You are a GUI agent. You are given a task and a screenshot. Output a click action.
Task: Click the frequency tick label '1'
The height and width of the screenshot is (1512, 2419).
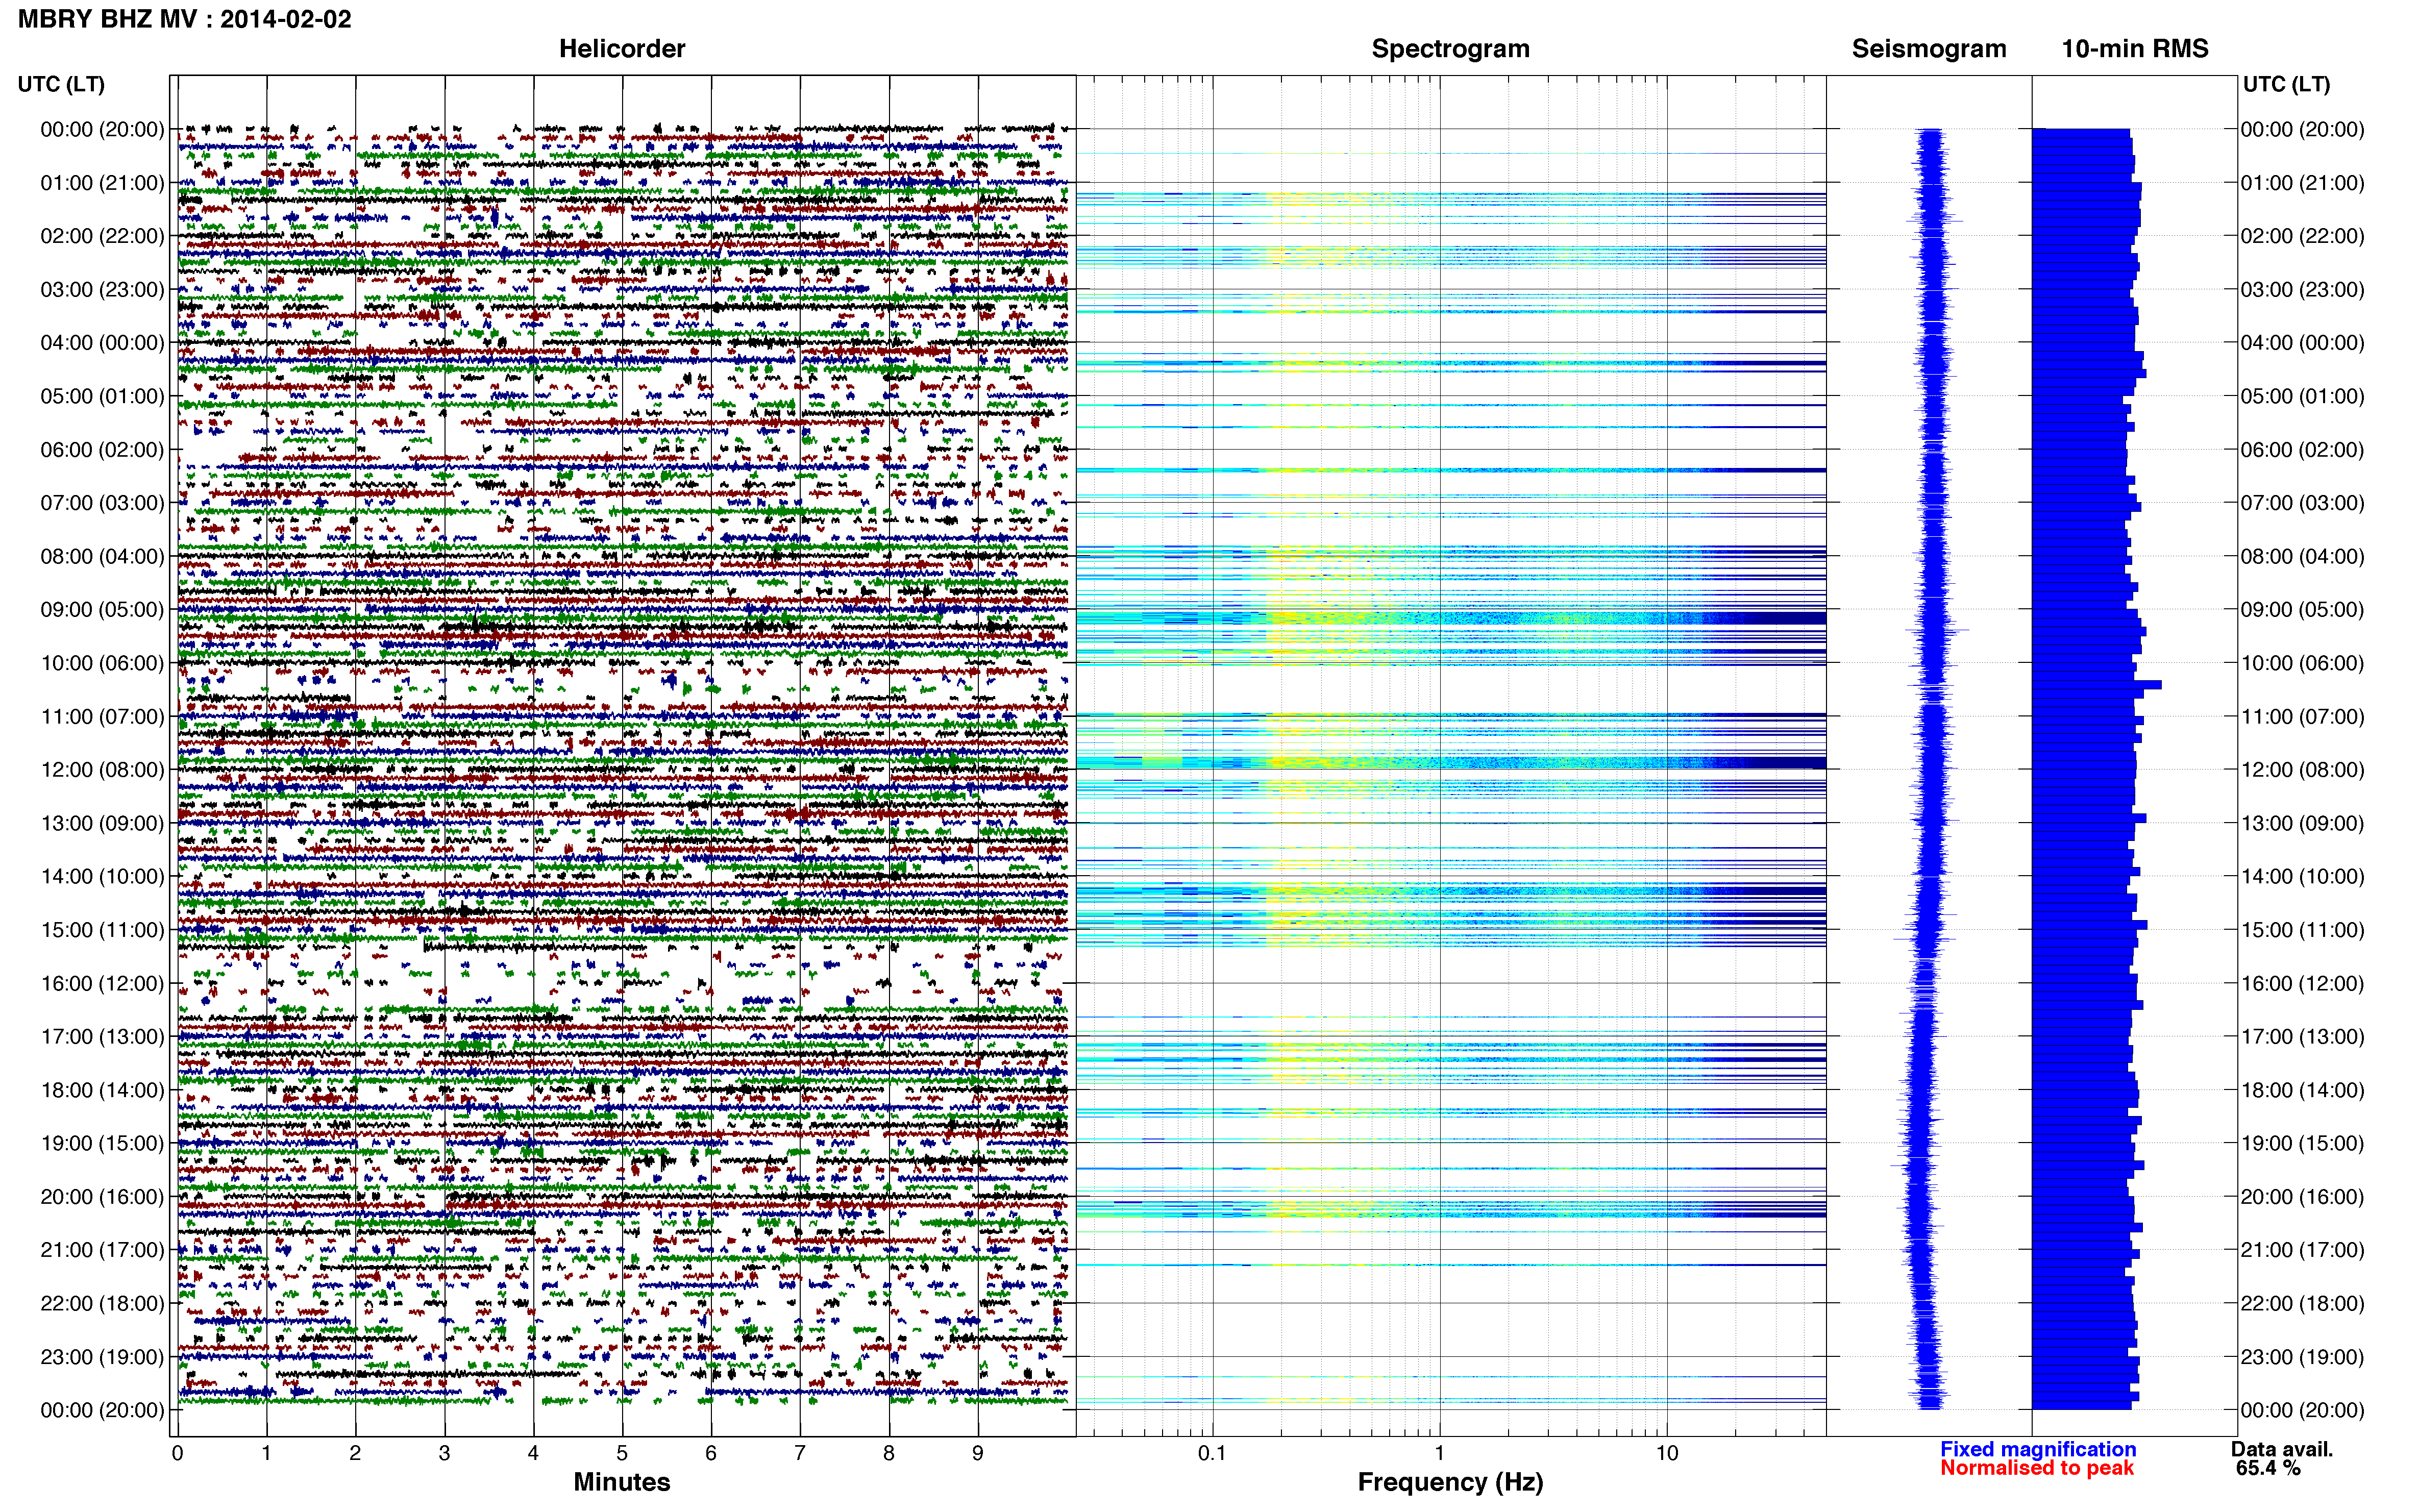(x=1439, y=1453)
